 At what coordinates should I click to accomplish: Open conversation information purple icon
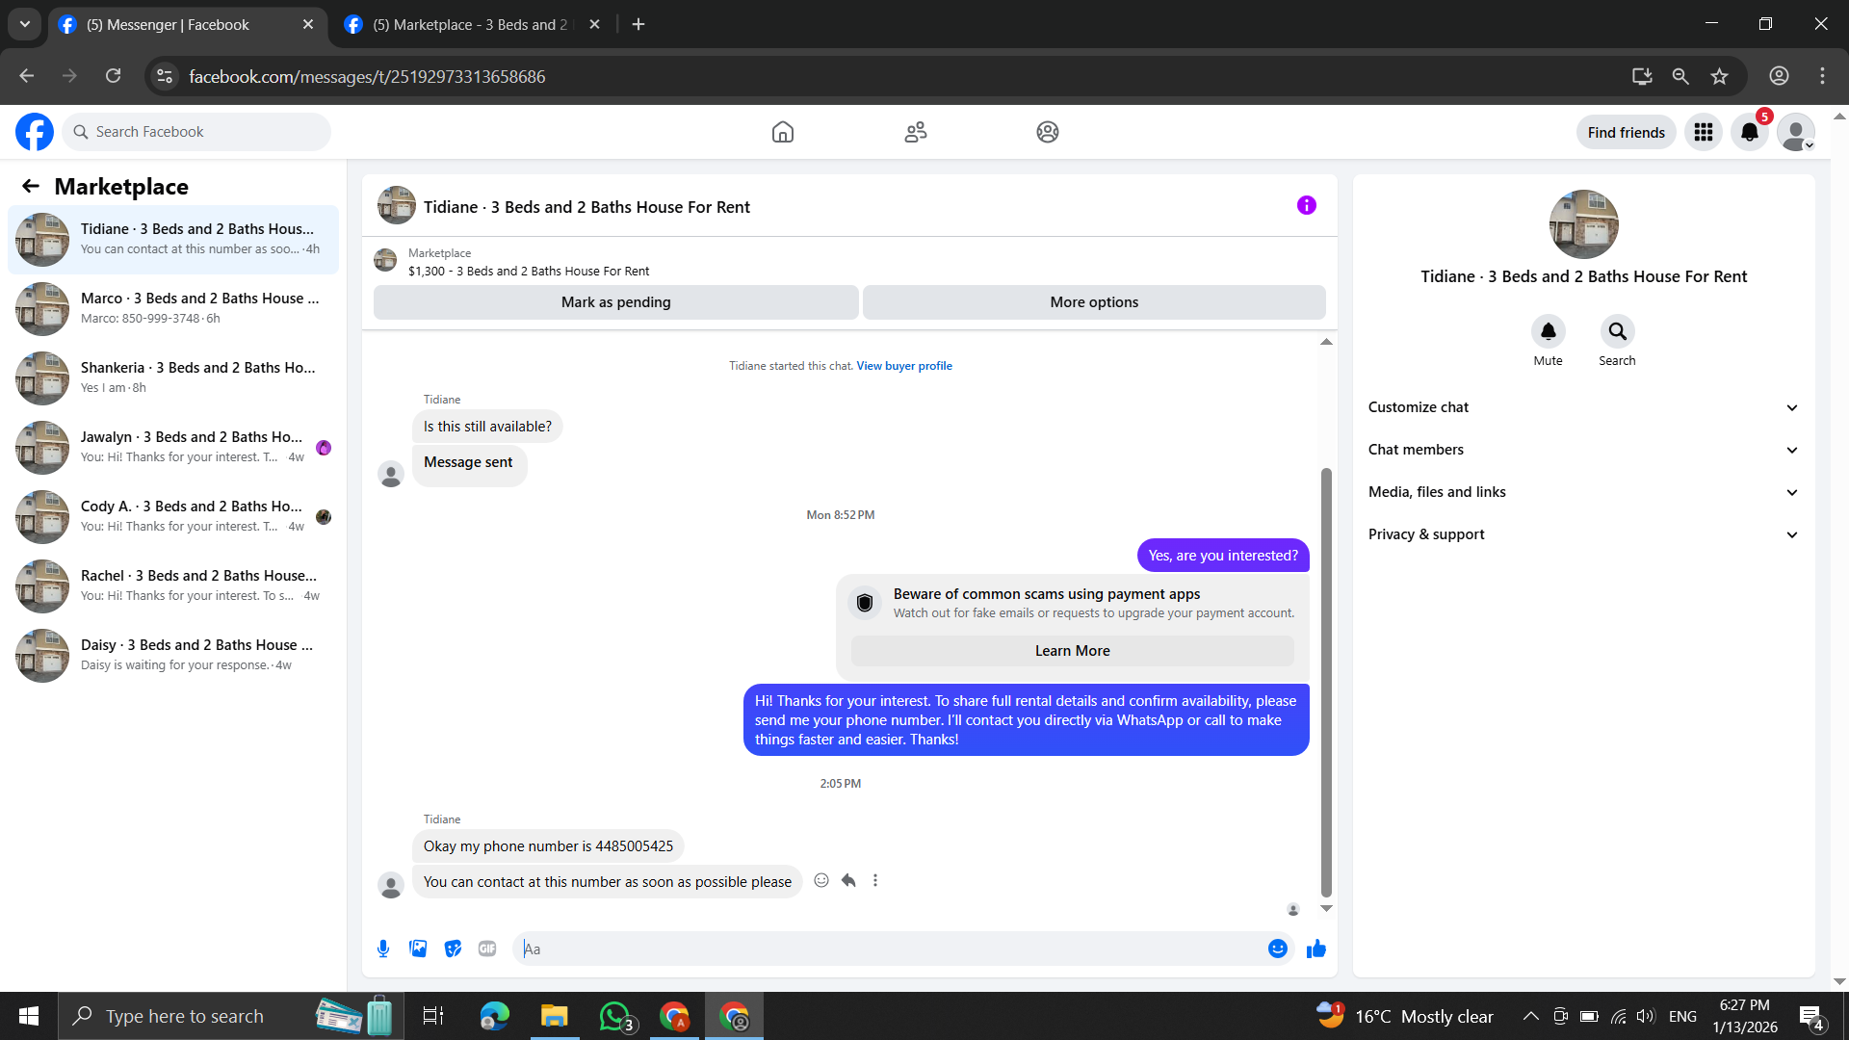1306,205
